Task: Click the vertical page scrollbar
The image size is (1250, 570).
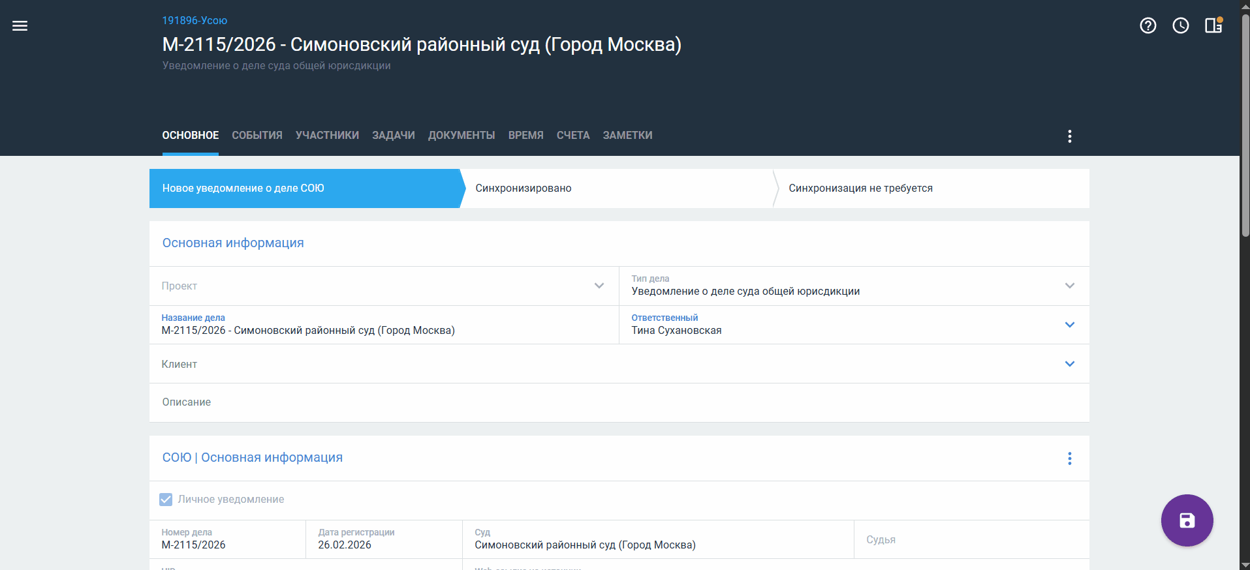Action: (x=1245, y=130)
